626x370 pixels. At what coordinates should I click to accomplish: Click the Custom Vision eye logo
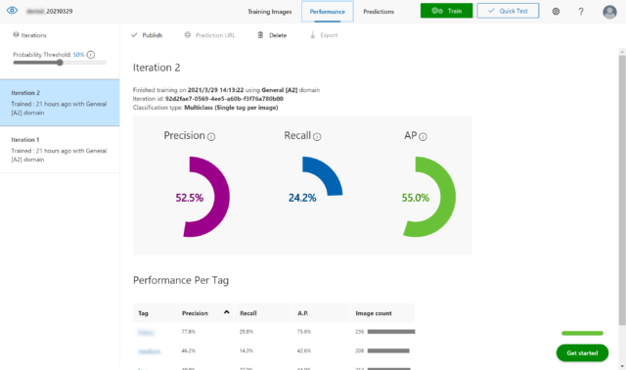pyautogui.click(x=13, y=11)
